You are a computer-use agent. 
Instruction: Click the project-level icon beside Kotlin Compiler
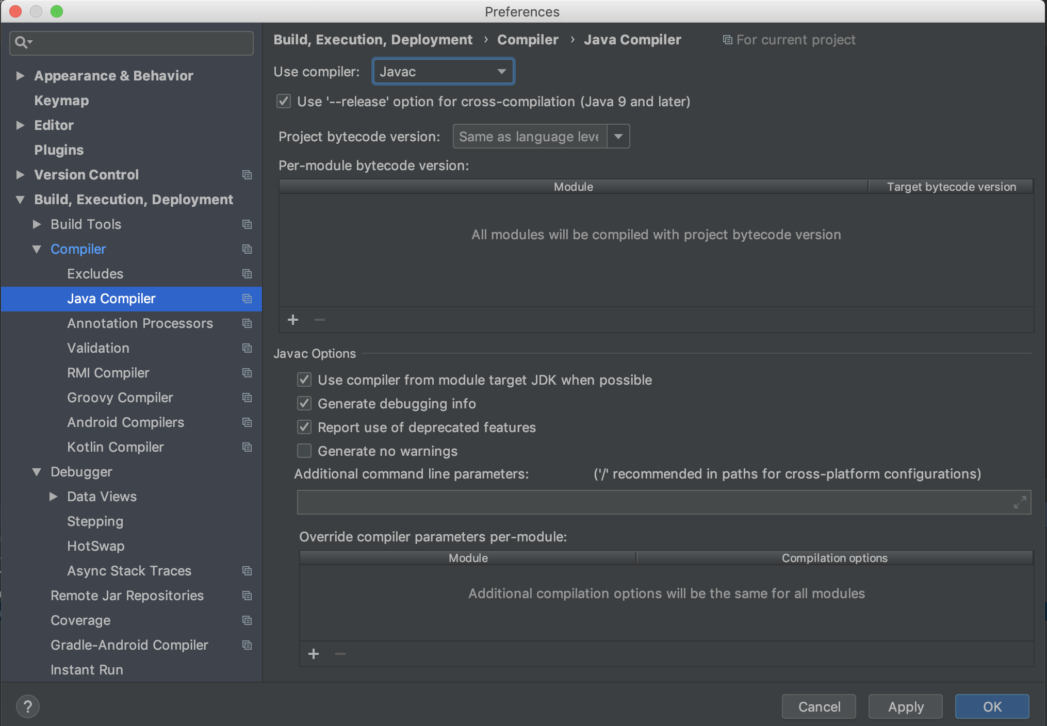tap(247, 447)
